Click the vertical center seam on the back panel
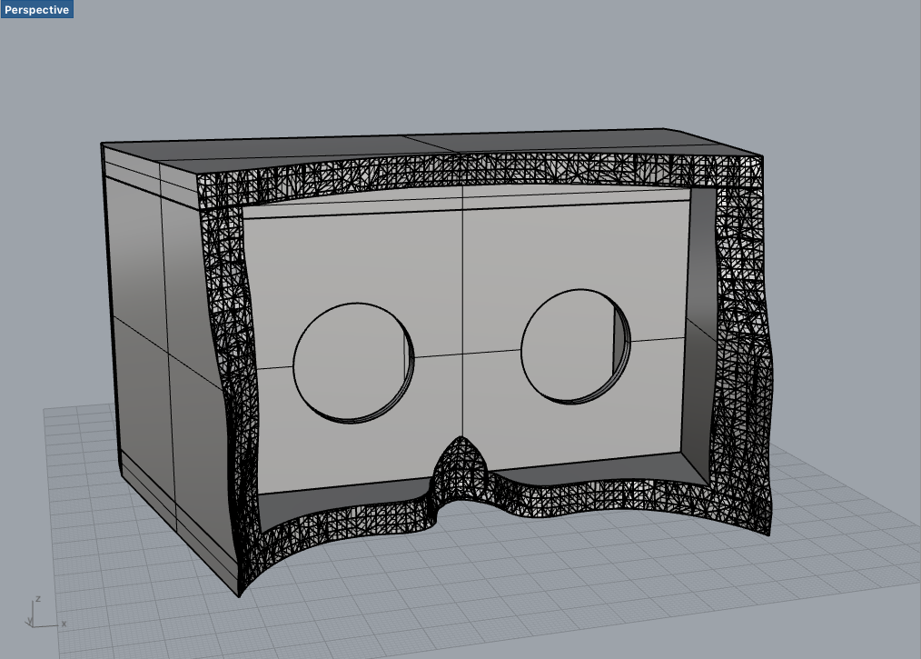The height and width of the screenshot is (659, 921). coord(463,273)
